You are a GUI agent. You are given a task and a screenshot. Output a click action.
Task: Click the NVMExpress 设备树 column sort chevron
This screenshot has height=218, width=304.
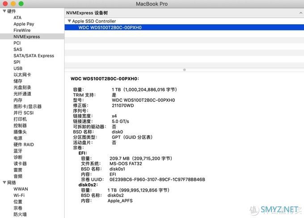[x=301, y=13]
